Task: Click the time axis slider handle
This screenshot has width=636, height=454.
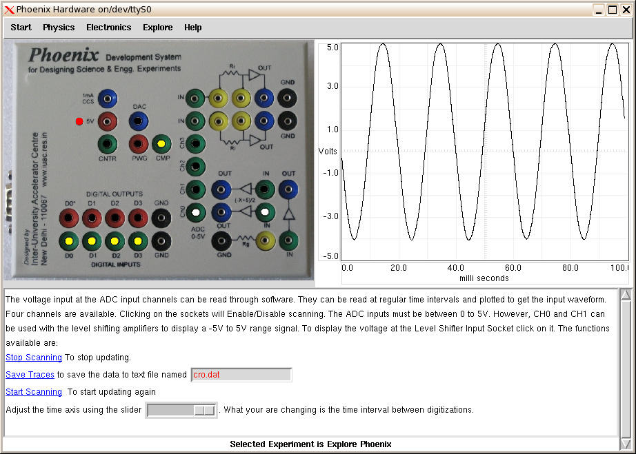Action: [x=204, y=411]
